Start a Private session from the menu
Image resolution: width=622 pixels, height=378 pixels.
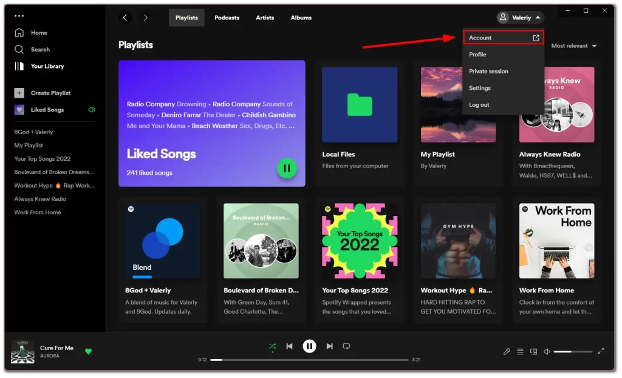coord(504,72)
